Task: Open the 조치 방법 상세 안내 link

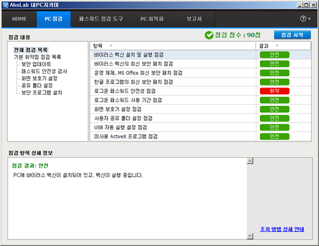Action: pyautogui.click(x=282, y=229)
